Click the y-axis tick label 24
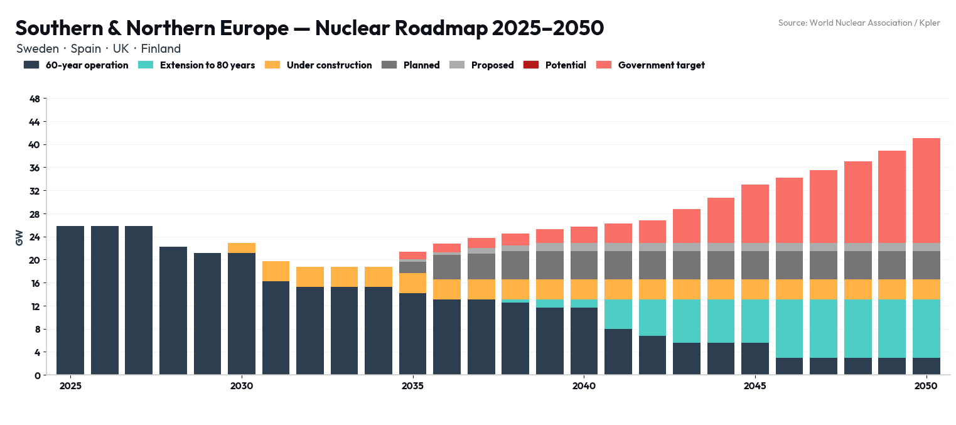Viewport: 956px width, 425px height. point(35,237)
